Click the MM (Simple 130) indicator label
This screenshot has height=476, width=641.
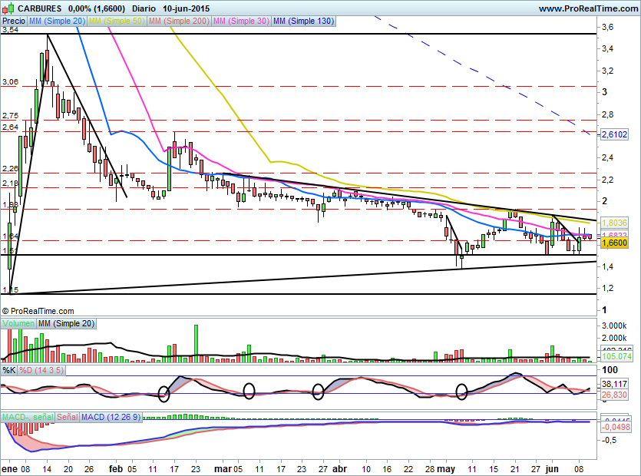303,21
